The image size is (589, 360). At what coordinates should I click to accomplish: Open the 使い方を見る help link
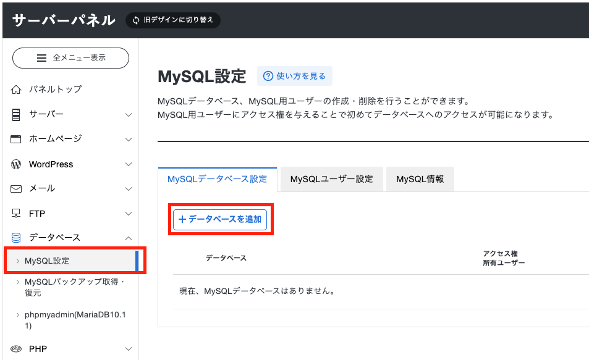[294, 76]
